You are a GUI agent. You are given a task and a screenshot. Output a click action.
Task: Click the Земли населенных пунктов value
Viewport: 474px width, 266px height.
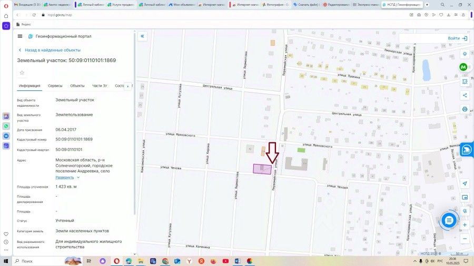pyautogui.click(x=82, y=231)
